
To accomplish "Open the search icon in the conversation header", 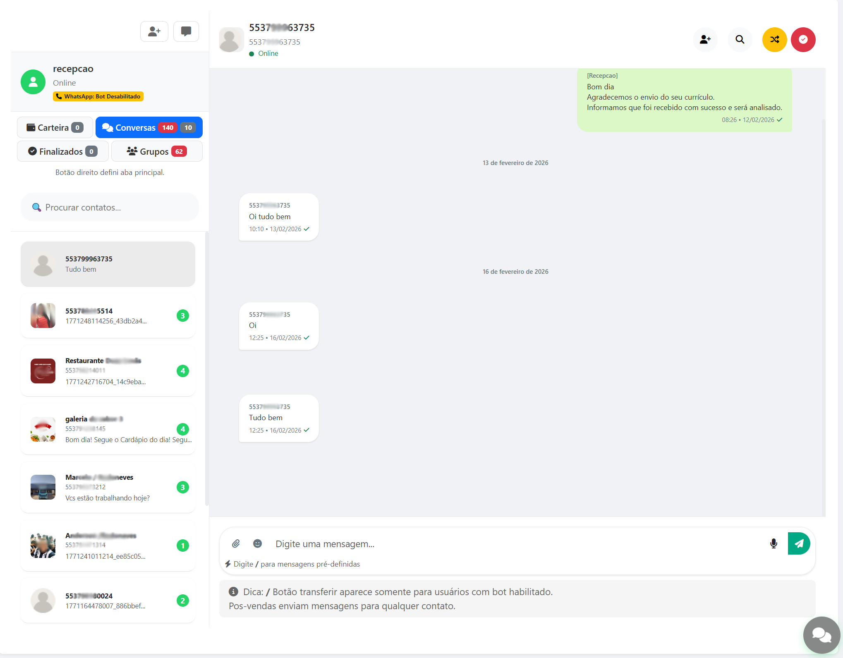I will (740, 39).
